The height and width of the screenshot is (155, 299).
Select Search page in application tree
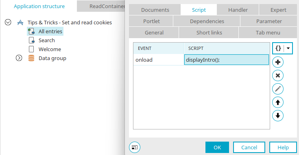pos(47,40)
